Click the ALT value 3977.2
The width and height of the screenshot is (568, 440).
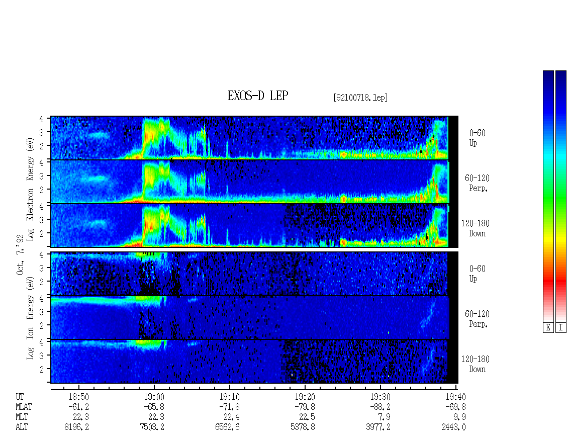[x=378, y=427]
